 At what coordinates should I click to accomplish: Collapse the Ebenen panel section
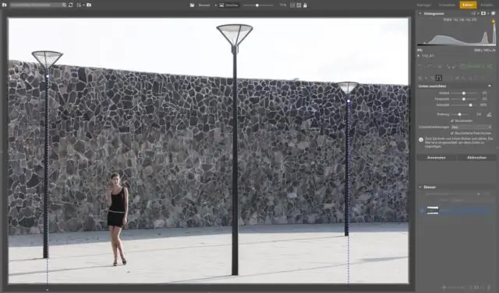point(420,187)
